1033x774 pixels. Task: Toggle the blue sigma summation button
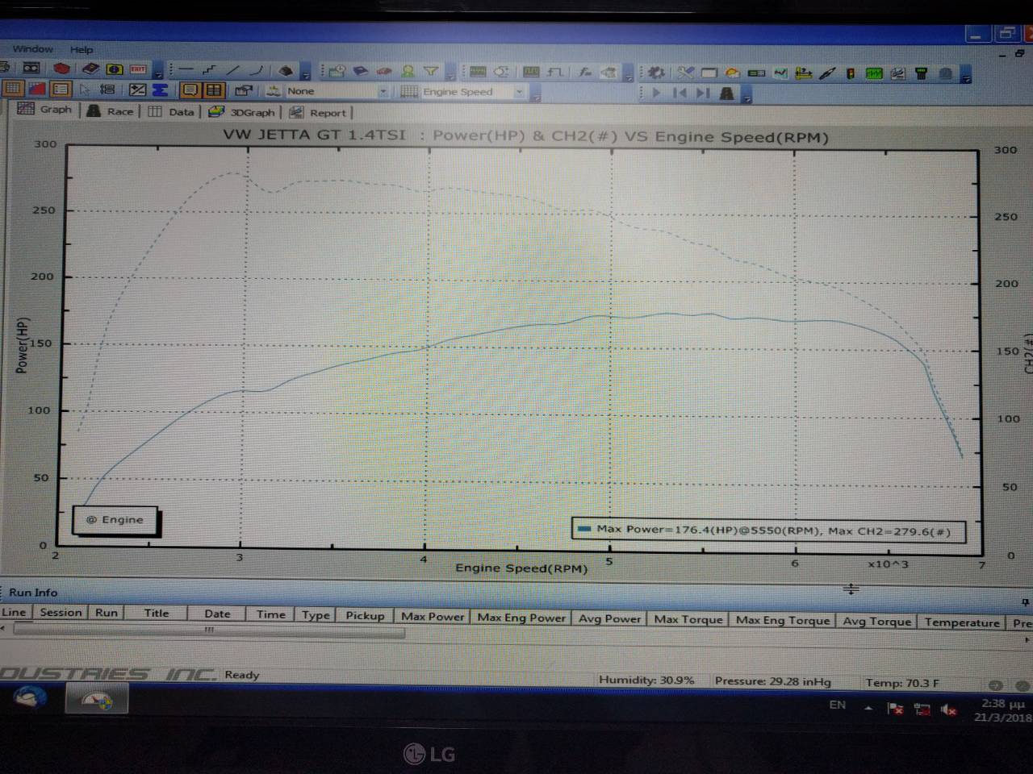point(160,90)
